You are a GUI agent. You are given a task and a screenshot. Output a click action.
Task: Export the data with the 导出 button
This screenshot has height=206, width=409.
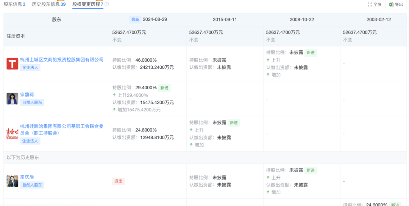click(x=395, y=5)
